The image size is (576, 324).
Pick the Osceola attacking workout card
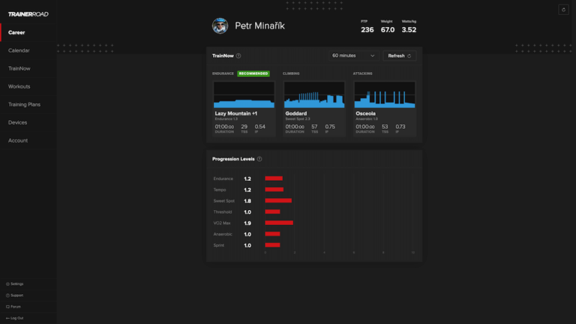coord(385,107)
